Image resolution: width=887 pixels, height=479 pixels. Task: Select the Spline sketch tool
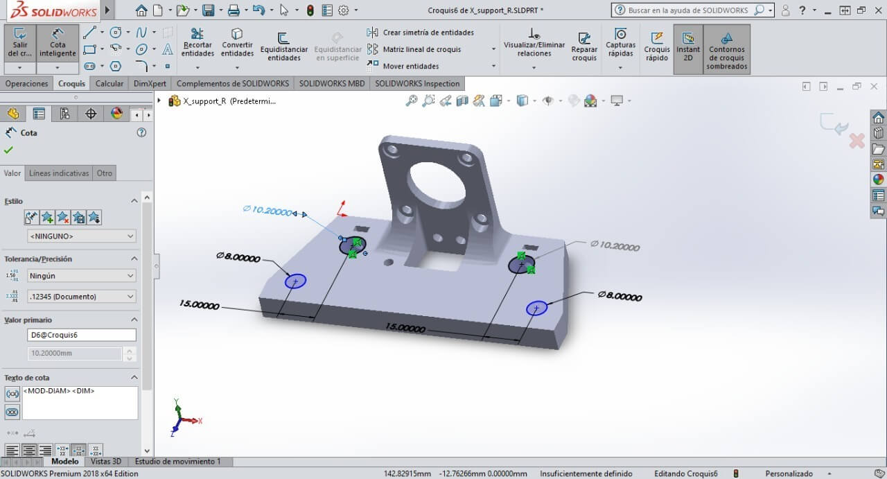141,33
